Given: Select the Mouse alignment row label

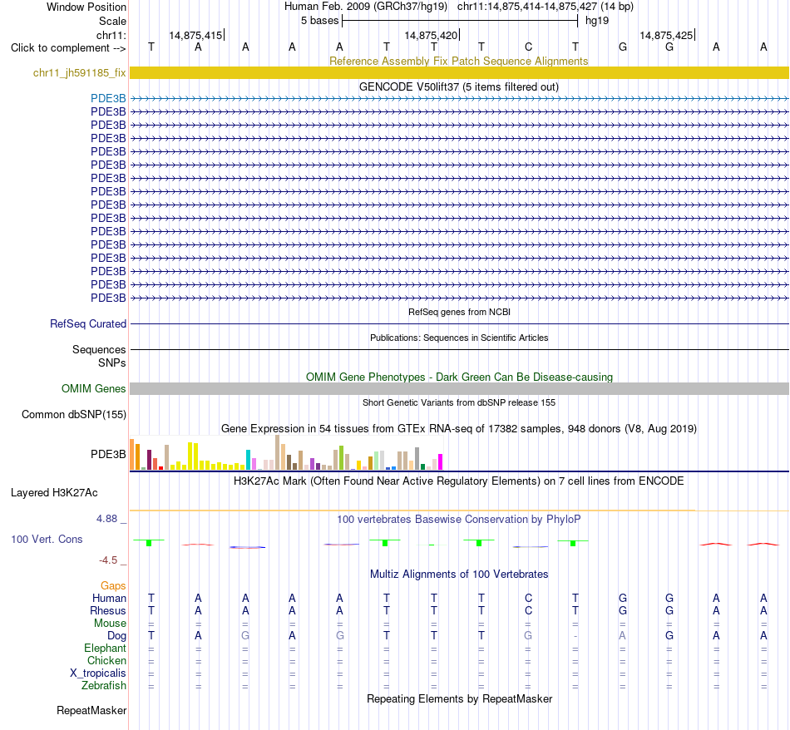Looking at the screenshot, I should pyautogui.click(x=110, y=624).
